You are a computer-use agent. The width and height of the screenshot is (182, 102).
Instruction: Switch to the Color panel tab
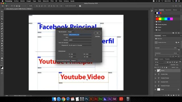tap(156, 10)
